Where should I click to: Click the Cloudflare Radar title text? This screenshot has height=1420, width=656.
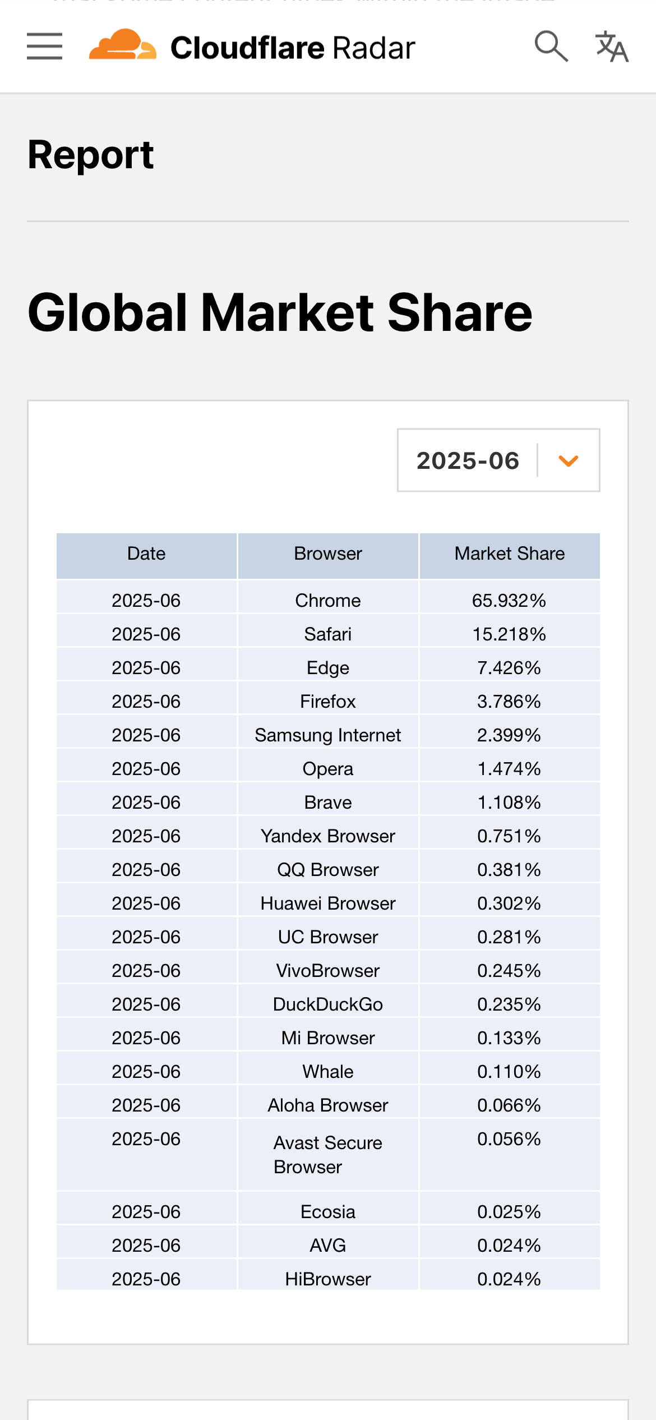coord(293,48)
